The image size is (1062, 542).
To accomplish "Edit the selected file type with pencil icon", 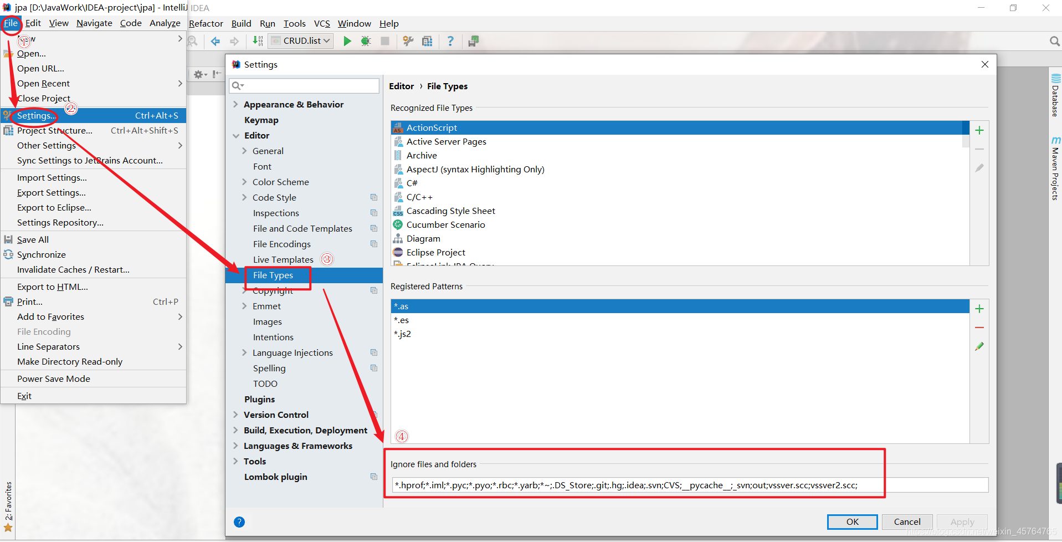I will tap(979, 168).
